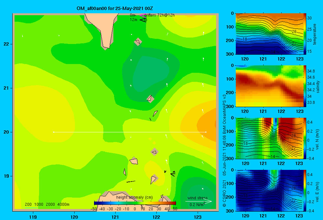This screenshot has width=323, height=220.
Task: Click longitude tick label 119 on main map
Action: click(x=33, y=217)
